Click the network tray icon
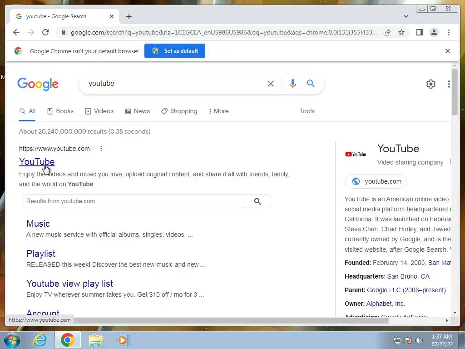 pyautogui.click(x=397, y=340)
